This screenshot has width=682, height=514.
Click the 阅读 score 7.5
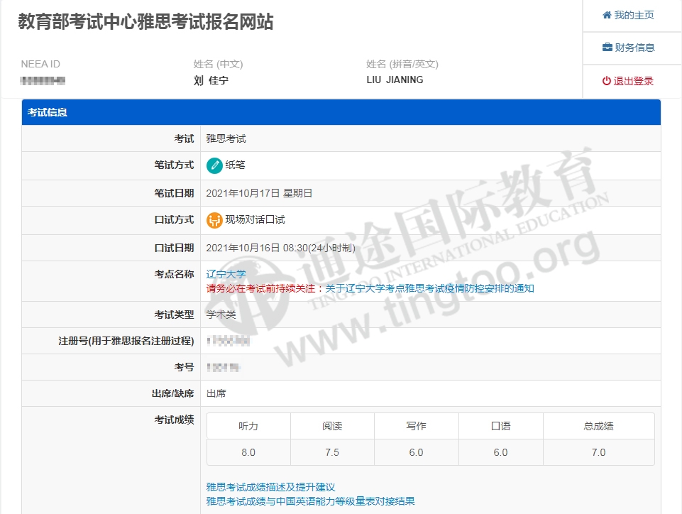pos(332,453)
